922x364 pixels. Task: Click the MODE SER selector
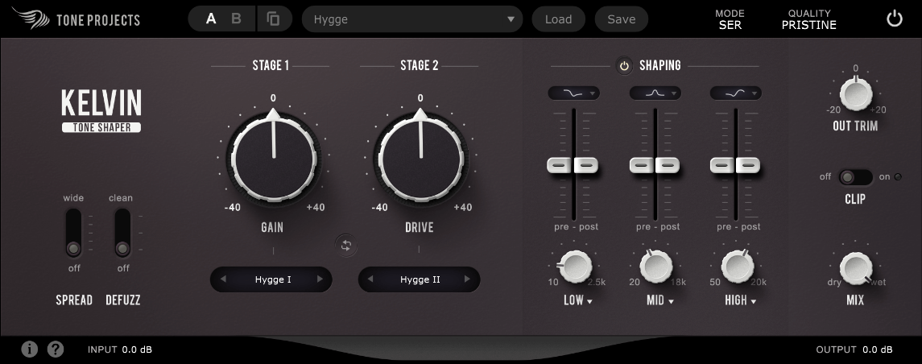730,19
